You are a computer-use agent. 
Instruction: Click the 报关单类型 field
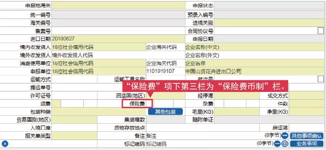74,136
